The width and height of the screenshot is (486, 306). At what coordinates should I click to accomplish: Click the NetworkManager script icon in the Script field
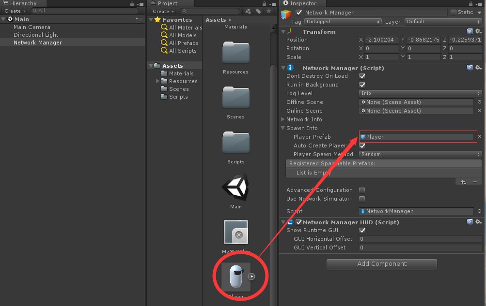click(x=362, y=211)
